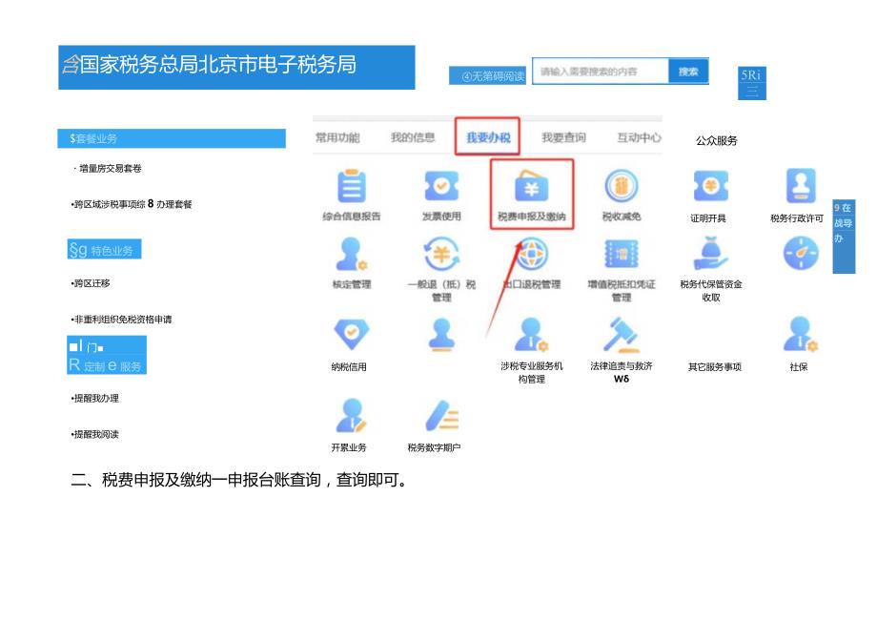Open 证明开具 icon

click(x=710, y=186)
